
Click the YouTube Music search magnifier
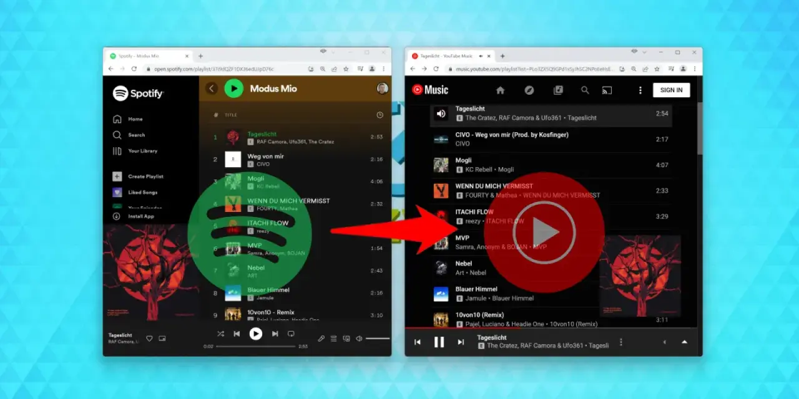[585, 90]
